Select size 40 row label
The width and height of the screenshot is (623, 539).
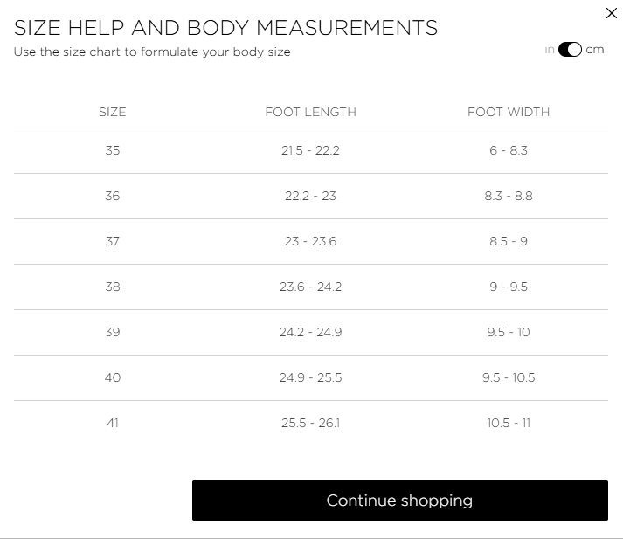pyautogui.click(x=112, y=377)
